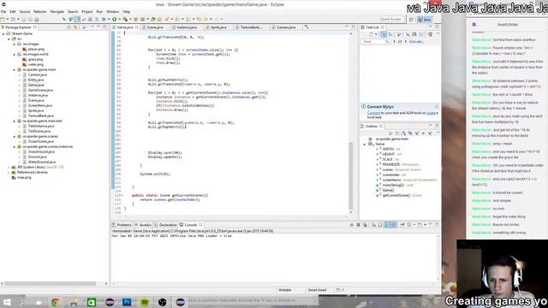Open File Explorer from taskbar
The width and height of the screenshot is (548, 308).
click(74, 302)
